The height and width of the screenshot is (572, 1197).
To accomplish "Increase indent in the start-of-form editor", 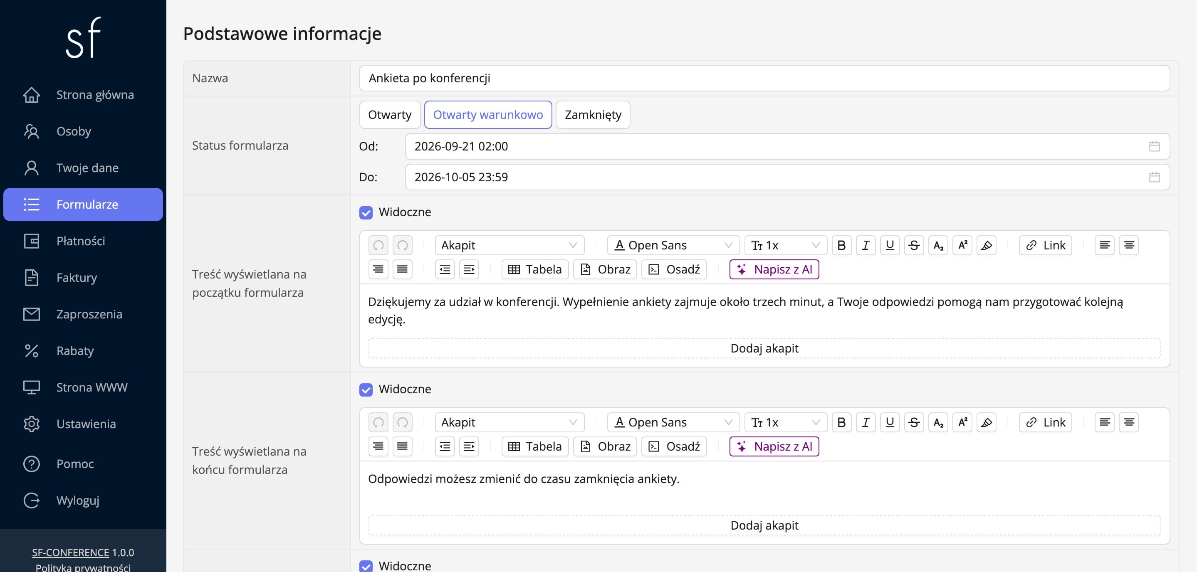I will tap(469, 269).
